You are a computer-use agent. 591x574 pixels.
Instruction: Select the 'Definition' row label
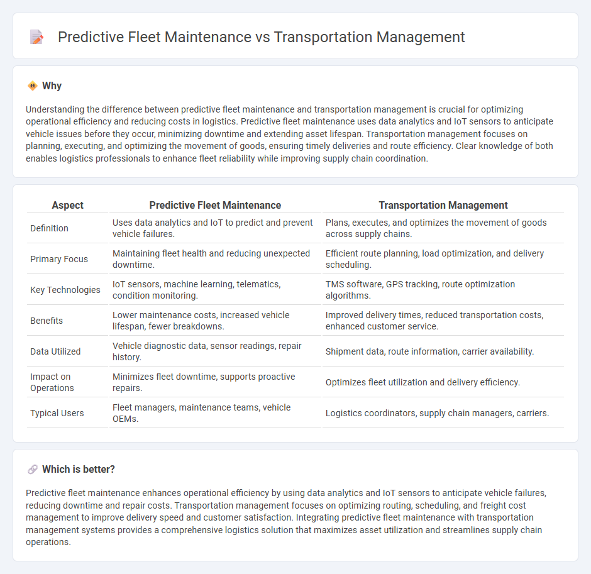[50, 228]
